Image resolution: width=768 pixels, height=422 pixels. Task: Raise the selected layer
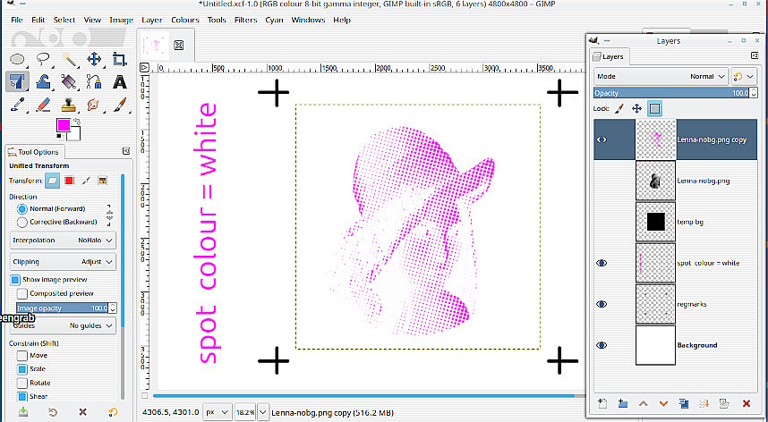tap(643, 403)
